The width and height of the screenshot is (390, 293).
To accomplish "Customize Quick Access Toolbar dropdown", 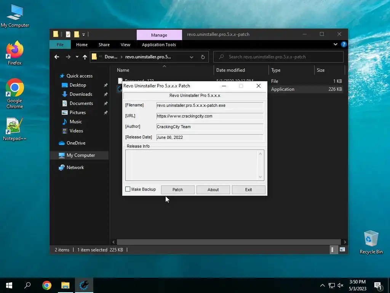I will click(x=83, y=34).
